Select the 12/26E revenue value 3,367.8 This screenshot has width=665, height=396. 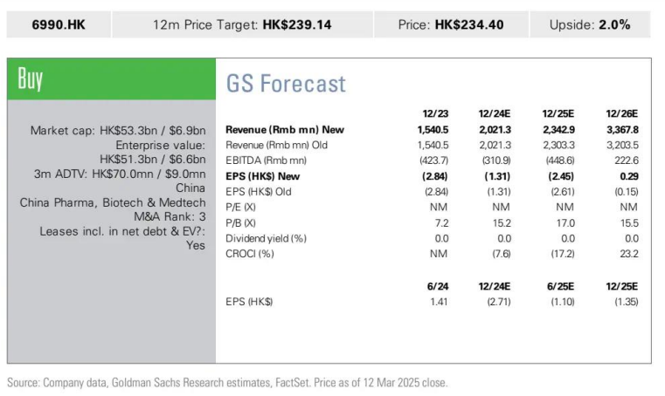tap(622, 130)
